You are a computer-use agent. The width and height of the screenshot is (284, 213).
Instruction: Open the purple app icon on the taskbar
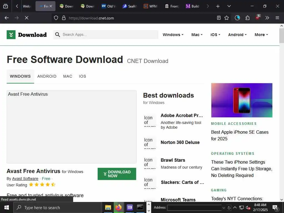coord(130,207)
